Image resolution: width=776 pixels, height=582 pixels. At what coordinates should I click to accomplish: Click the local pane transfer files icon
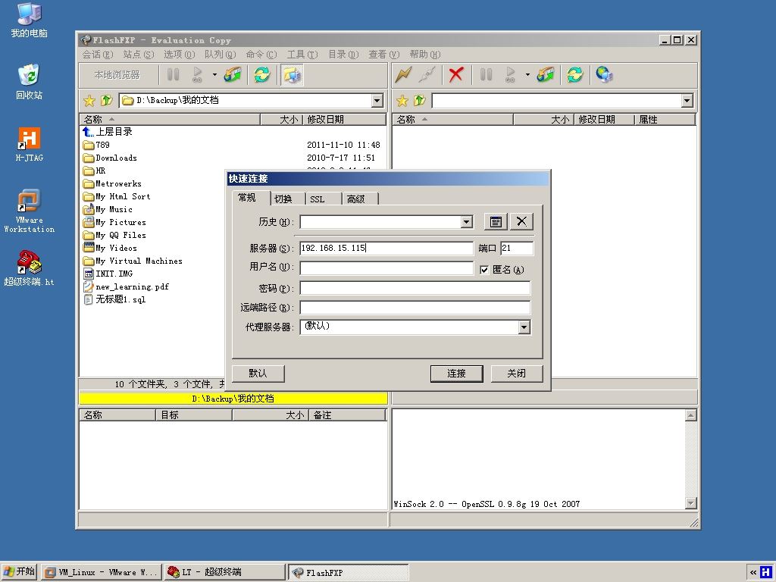(233, 75)
